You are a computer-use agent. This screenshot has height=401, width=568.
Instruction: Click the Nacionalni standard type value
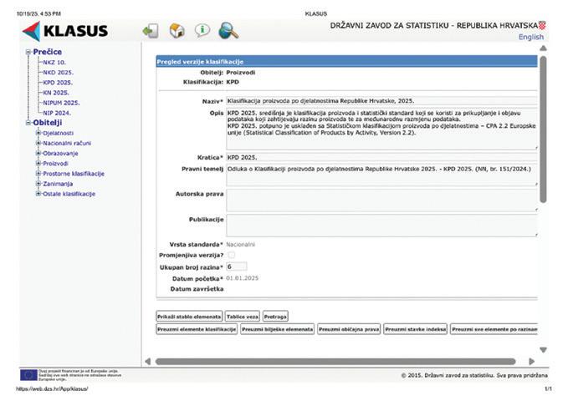pos(241,245)
